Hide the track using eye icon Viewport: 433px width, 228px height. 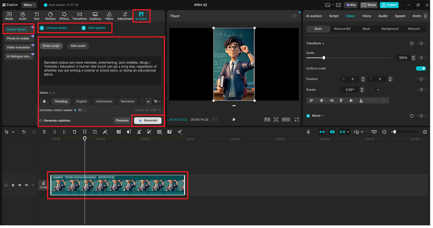(20, 185)
